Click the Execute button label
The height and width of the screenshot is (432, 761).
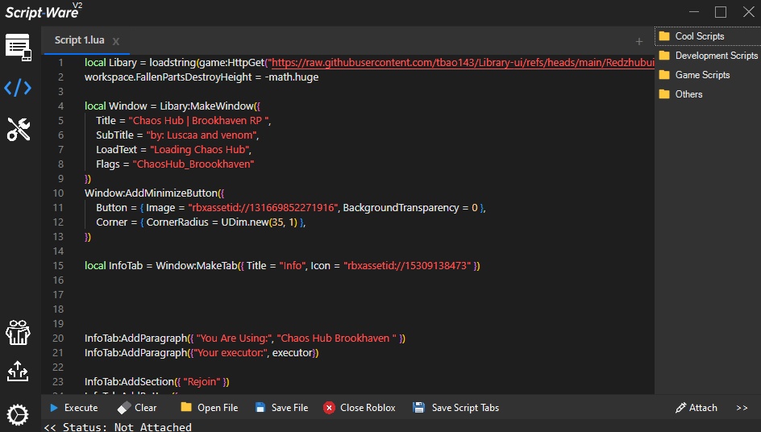[81, 408]
